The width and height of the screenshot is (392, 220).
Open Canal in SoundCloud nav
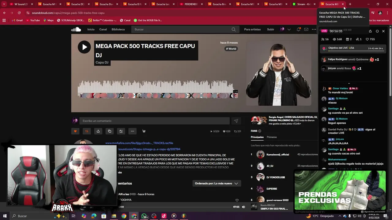pyautogui.click(x=103, y=29)
